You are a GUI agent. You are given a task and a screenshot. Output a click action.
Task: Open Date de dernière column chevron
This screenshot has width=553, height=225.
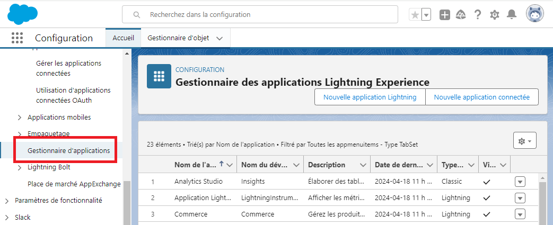point(430,165)
